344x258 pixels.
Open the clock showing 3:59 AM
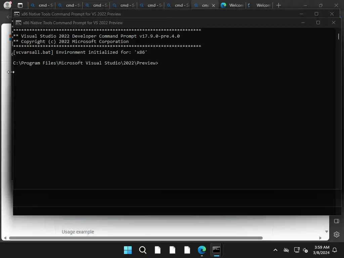click(x=321, y=250)
